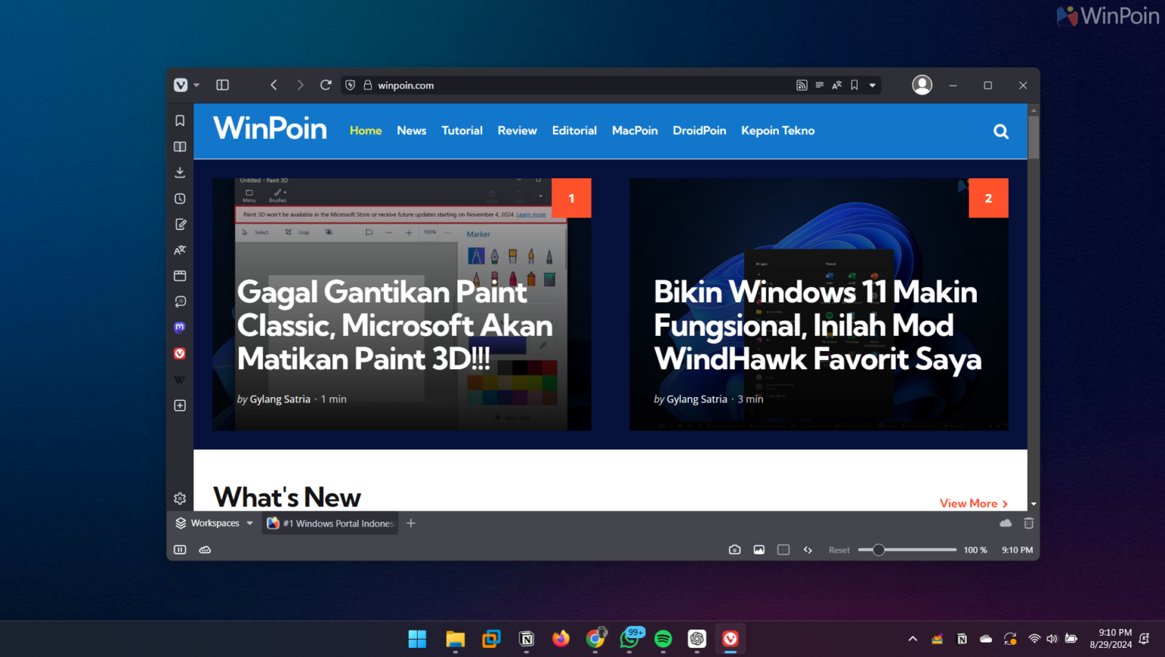Open the Translate panel in the sidebar
This screenshot has width=1165, height=657.
180,249
